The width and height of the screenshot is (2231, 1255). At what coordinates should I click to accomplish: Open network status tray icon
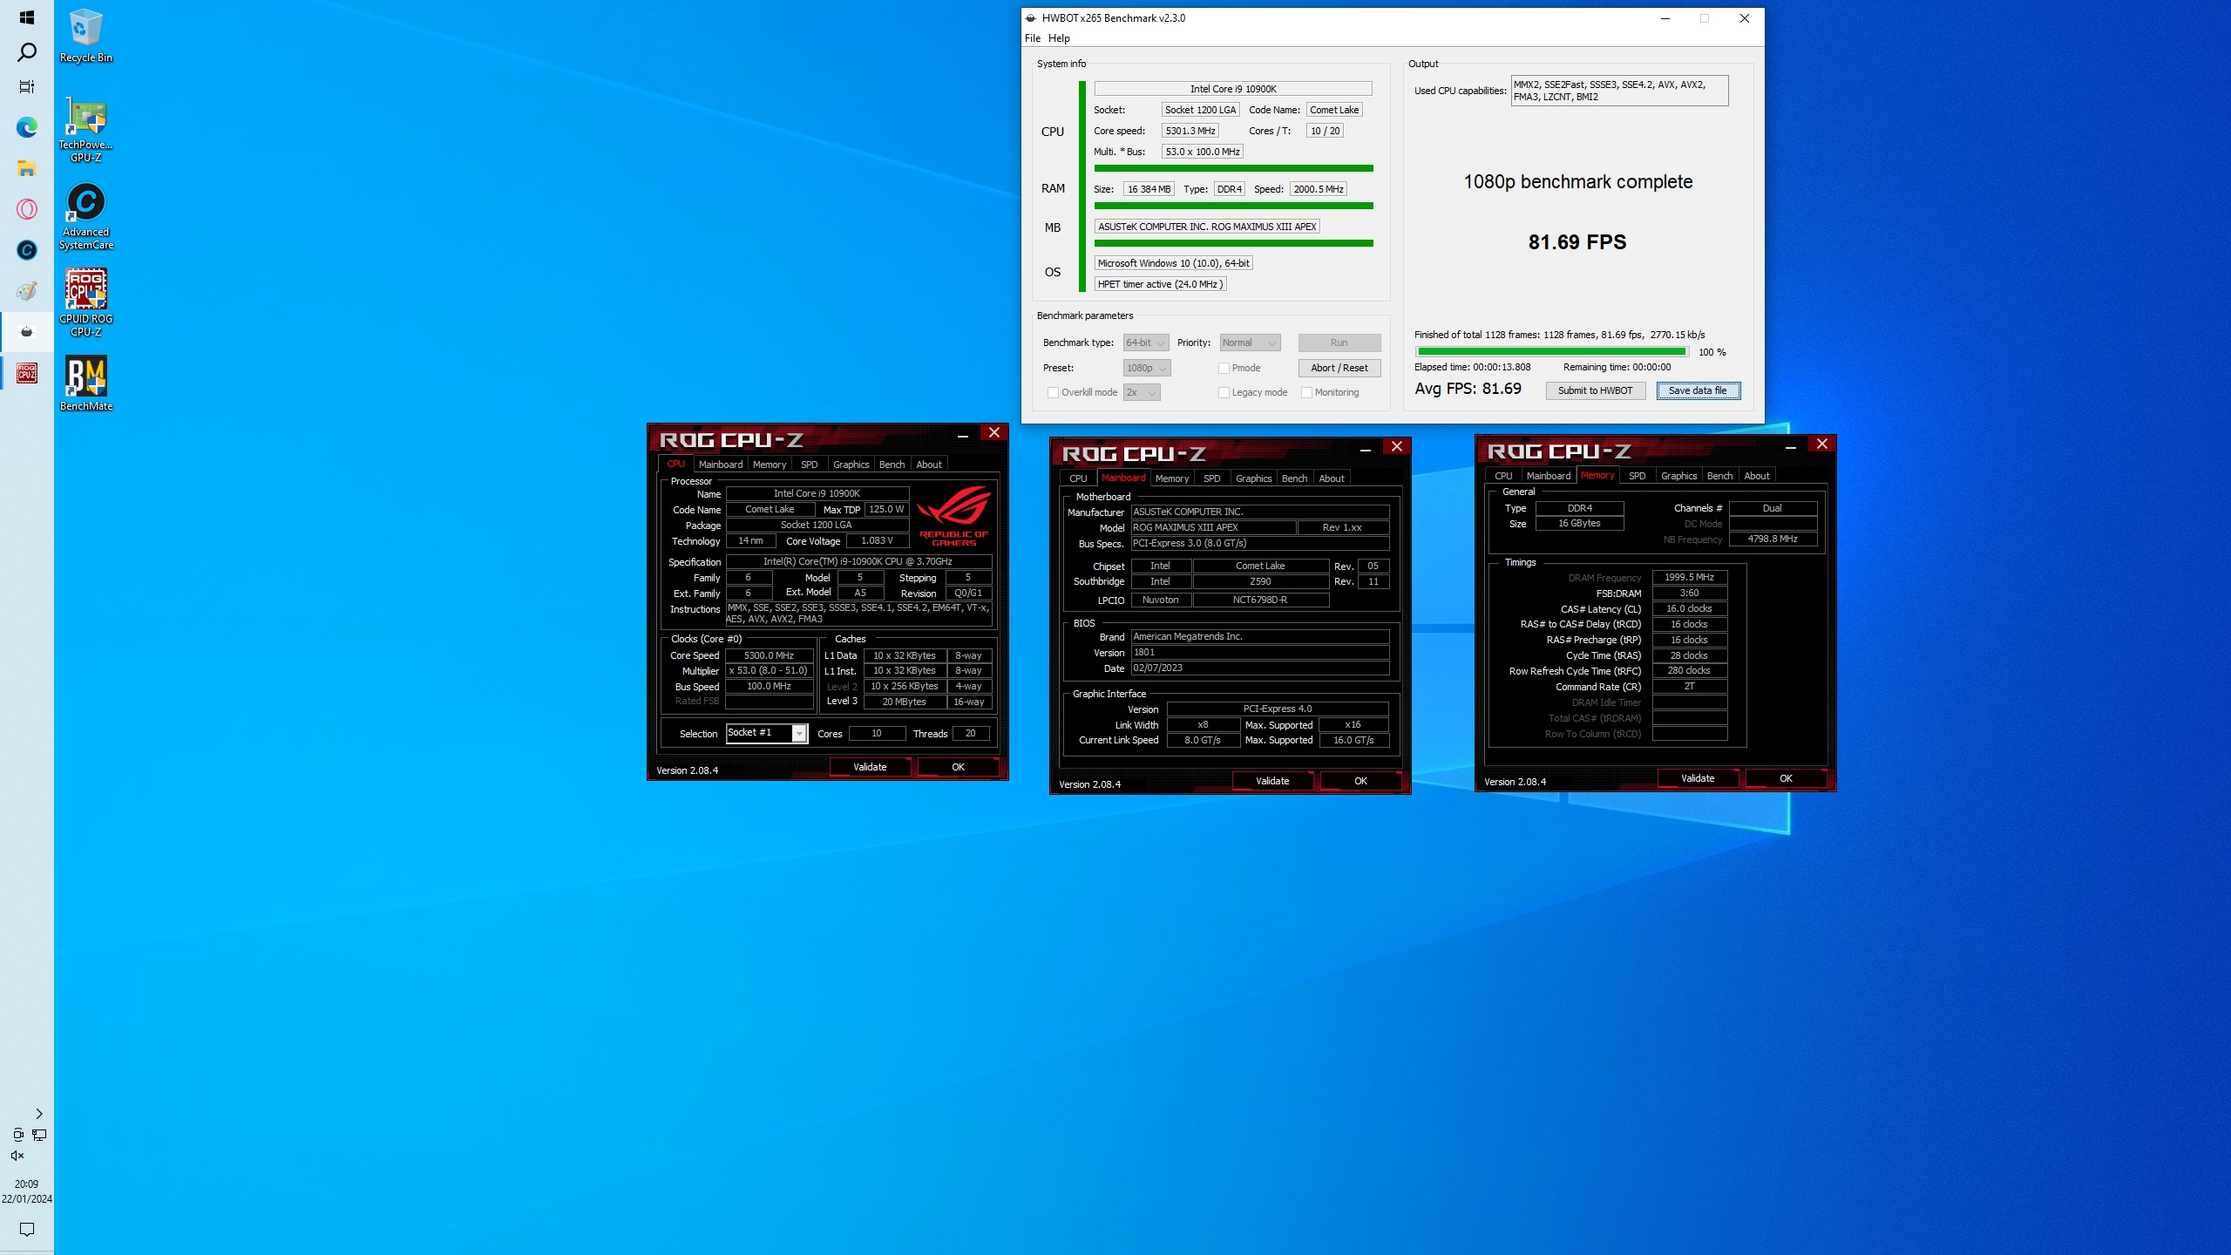point(39,1135)
